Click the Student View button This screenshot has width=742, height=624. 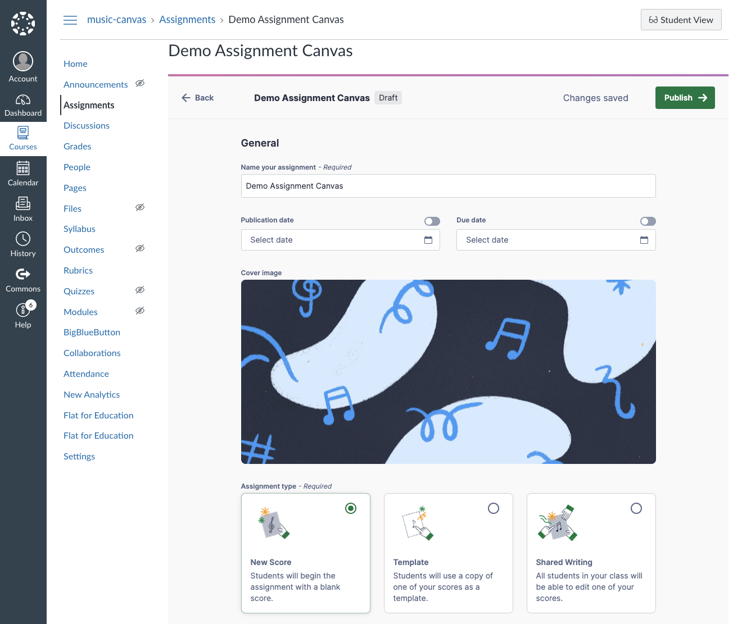(681, 20)
